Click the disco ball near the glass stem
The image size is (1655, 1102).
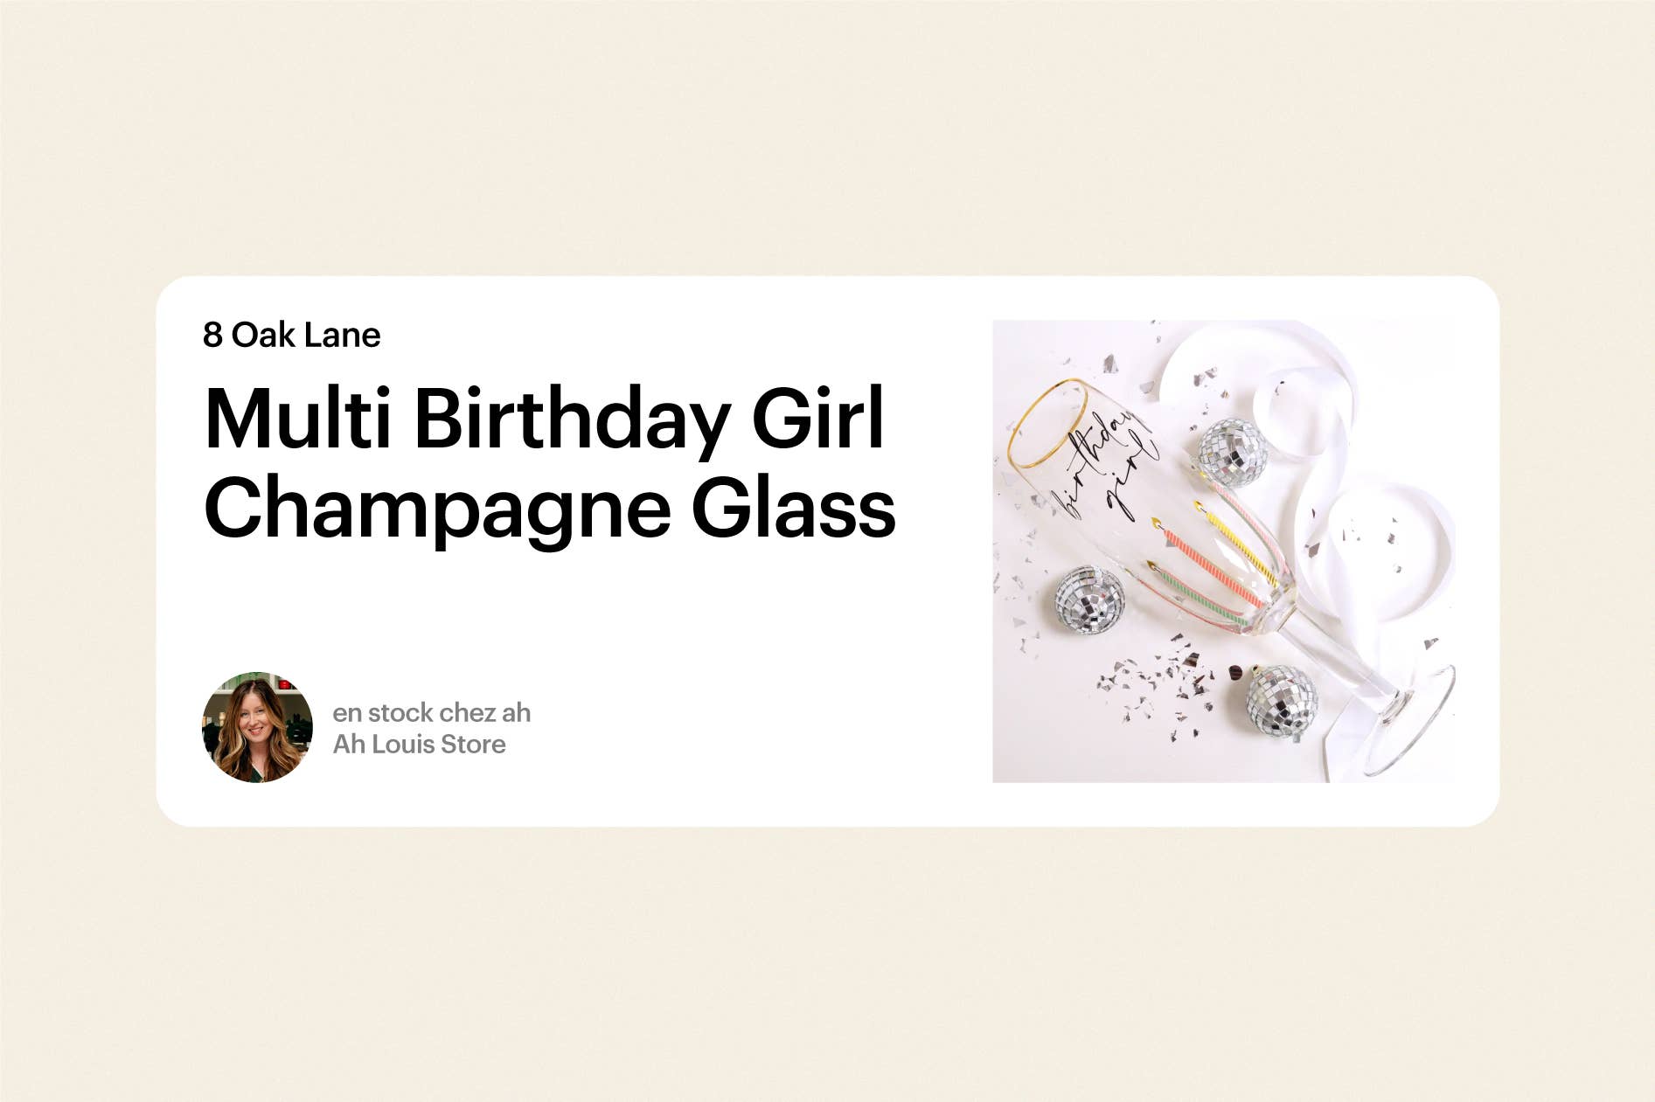[1281, 703]
